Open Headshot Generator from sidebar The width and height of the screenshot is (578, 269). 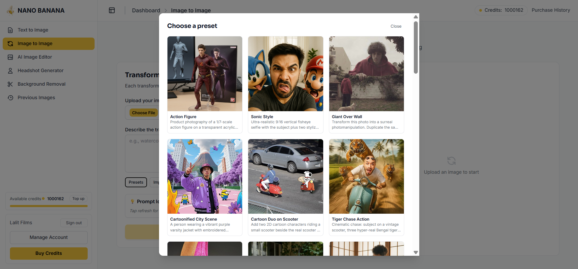(48, 71)
